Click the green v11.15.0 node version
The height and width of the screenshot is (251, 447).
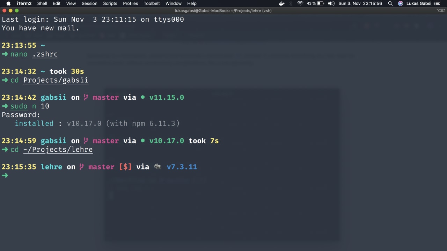(x=167, y=98)
